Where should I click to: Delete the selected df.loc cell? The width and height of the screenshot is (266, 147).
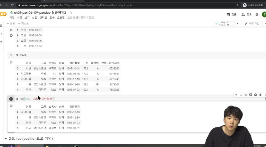pyautogui.click(x=261, y=95)
